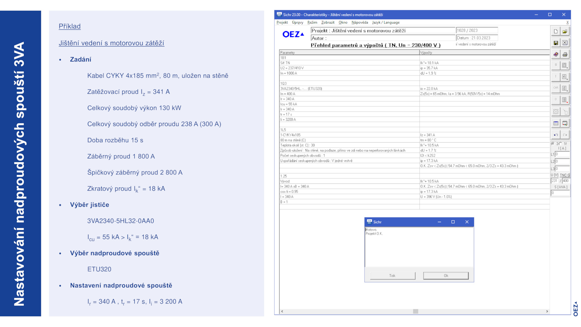The width and height of the screenshot is (581, 327).
Task: Click the list icon beside the CHR button
Action: click(x=565, y=88)
